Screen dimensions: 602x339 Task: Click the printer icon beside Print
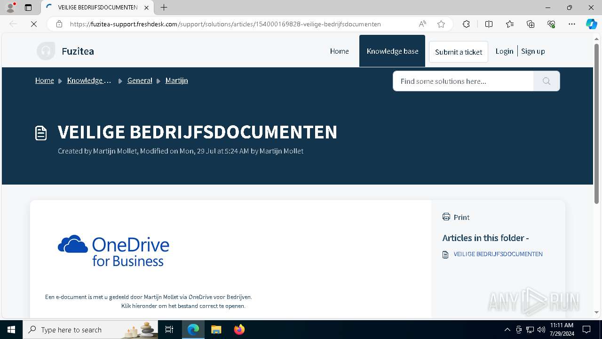[446, 217]
